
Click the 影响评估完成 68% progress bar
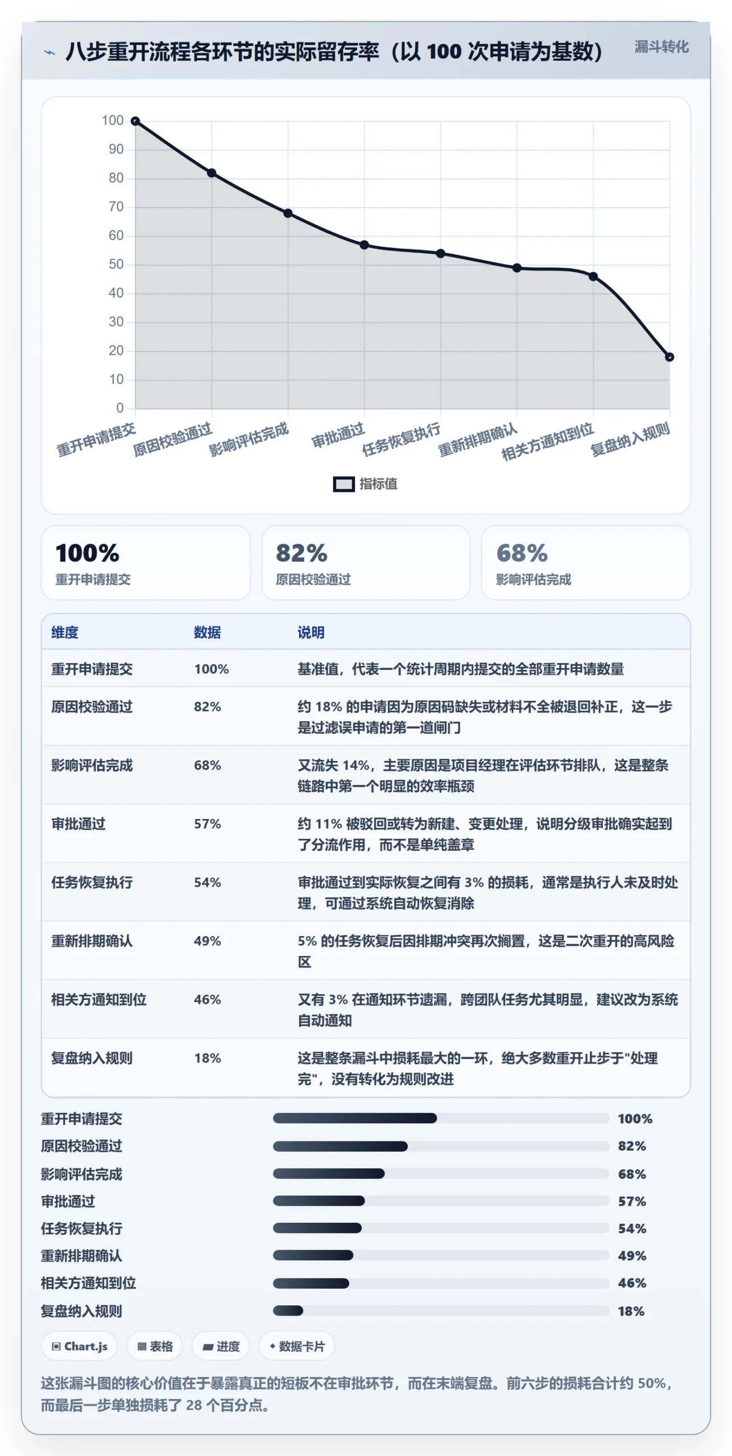[x=441, y=1174]
